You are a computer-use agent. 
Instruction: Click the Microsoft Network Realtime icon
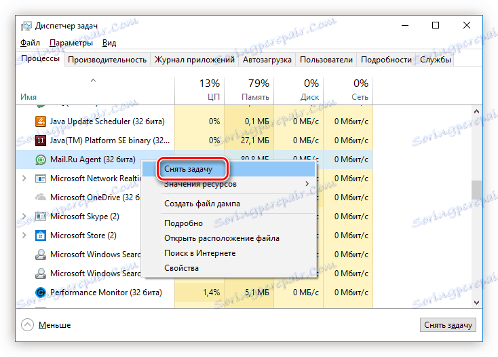40,178
